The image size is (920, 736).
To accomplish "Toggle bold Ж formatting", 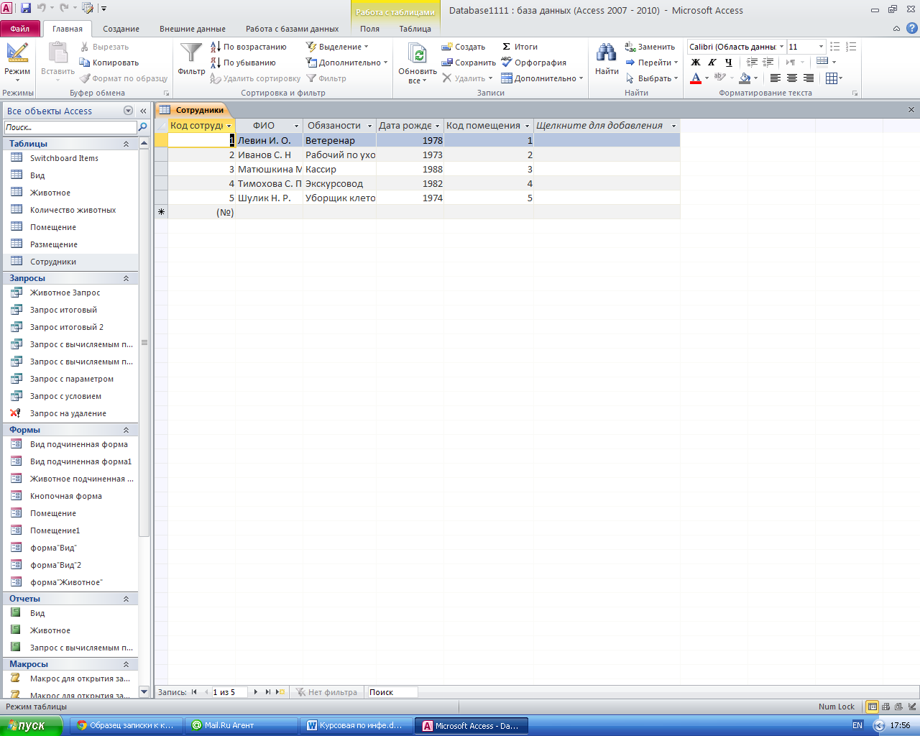I will click(x=696, y=63).
